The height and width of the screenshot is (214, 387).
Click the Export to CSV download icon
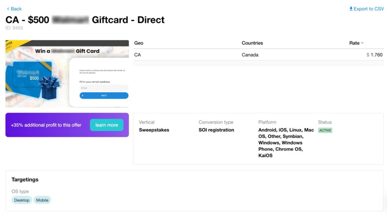[x=351, y=9]
